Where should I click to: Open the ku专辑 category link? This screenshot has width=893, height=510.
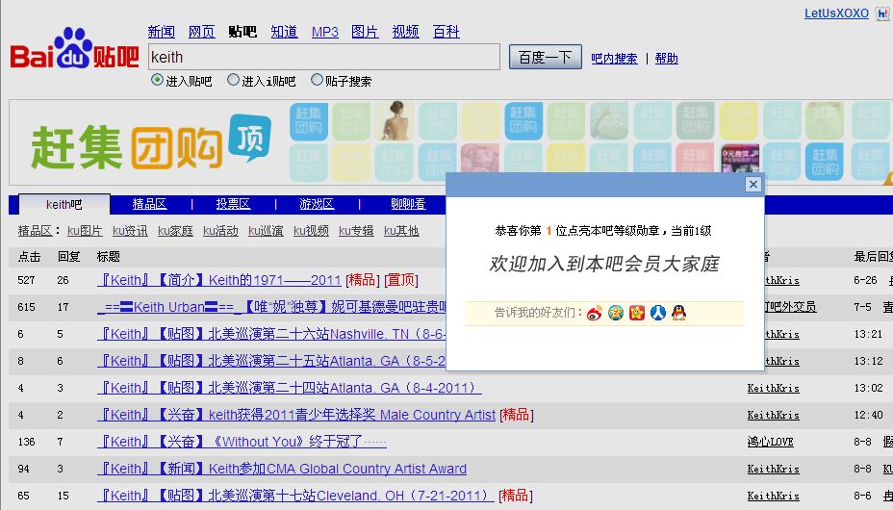[x=356, y=231]
